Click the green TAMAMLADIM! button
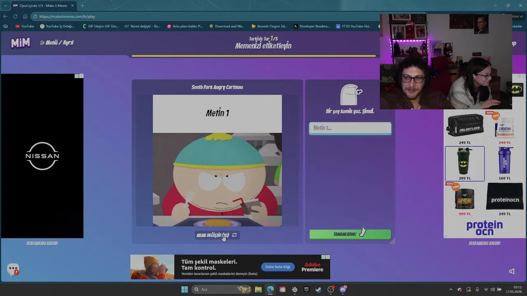This screenshot has height=296, width=527. pos(350,234)
